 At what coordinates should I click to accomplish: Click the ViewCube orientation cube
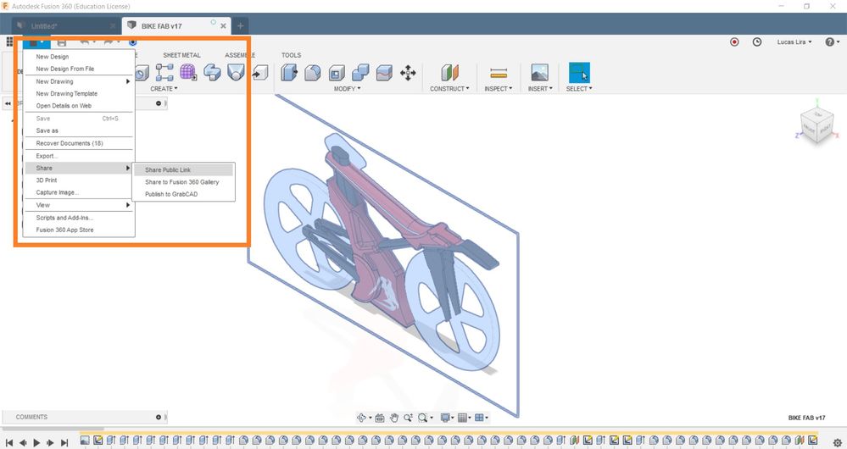(x=816, y=125)
